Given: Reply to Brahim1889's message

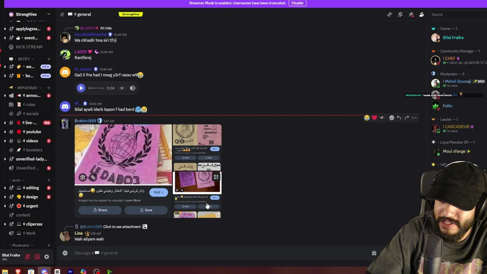Looking at the screenshot, I should tap(399, 118).
